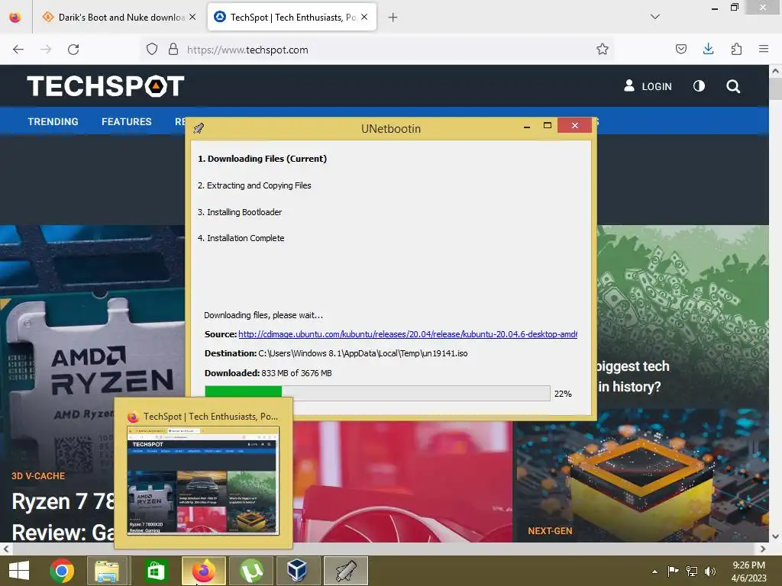Click the Firefox forward arrow

[x=46, y=50]
